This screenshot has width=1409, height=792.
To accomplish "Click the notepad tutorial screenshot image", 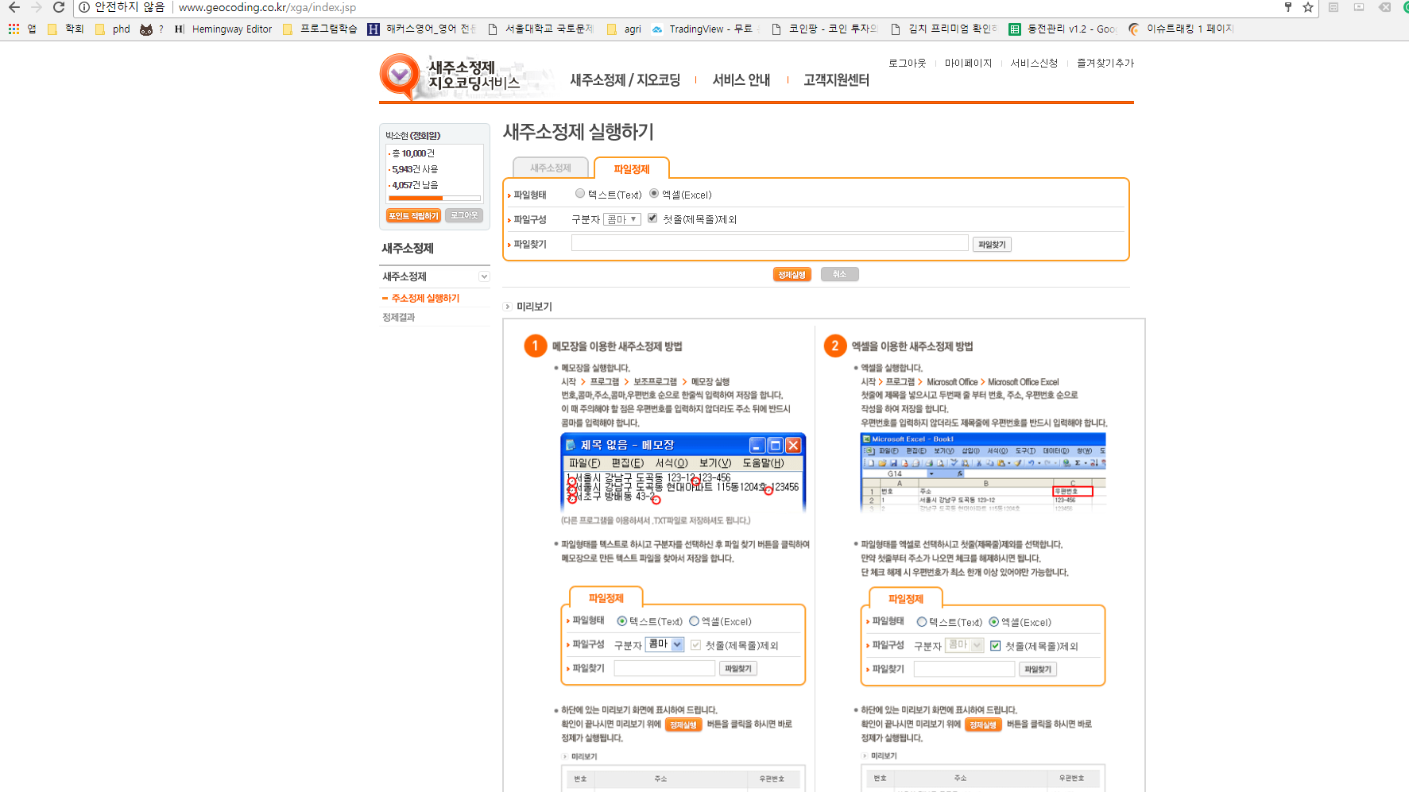I will pos(683,473).
